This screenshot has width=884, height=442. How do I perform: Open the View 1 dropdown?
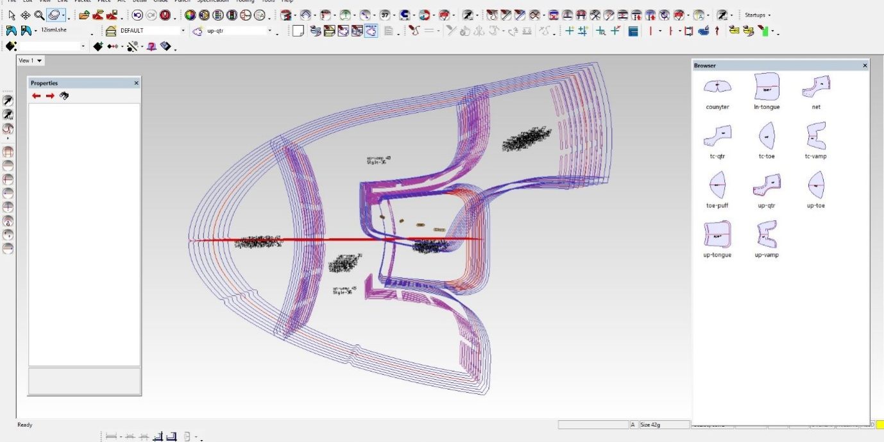(31, 60)
